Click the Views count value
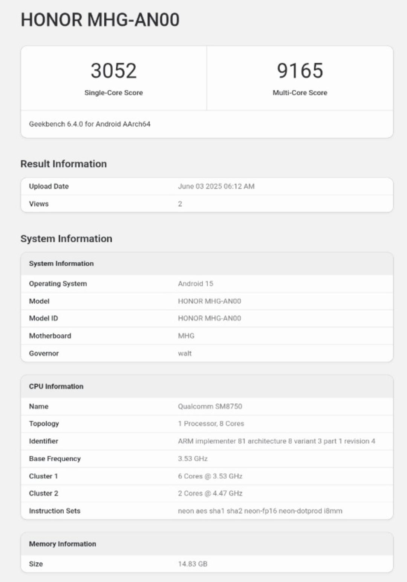The height and width of the screenshot is (582, 407). click(180, 204)
